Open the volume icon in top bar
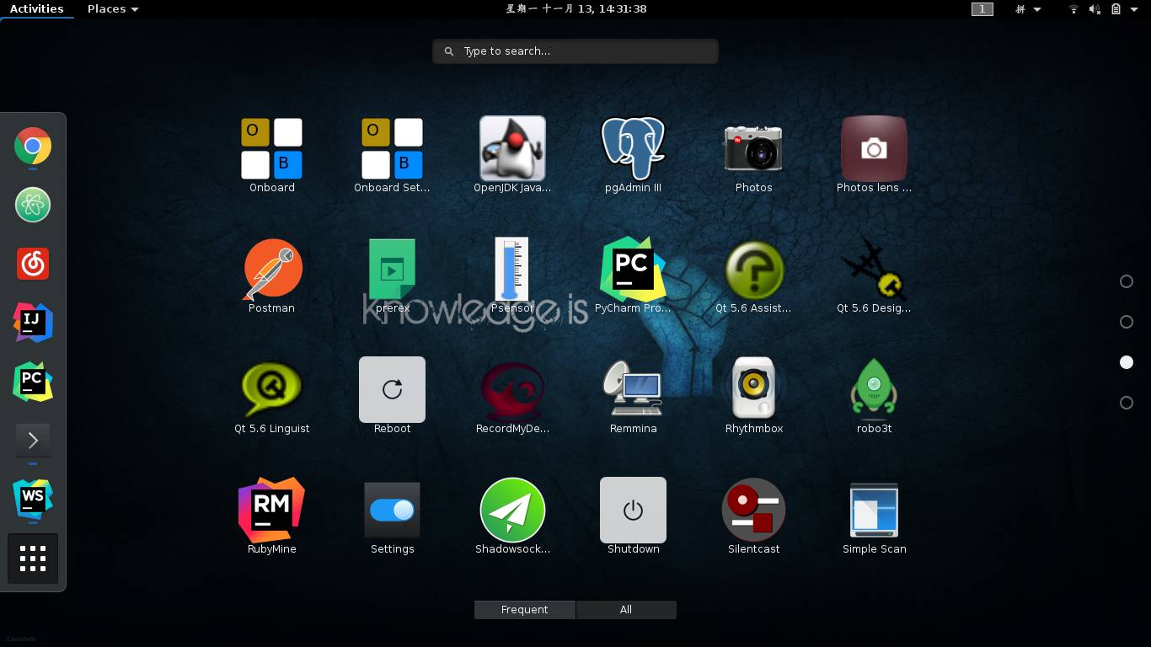Screen dimensions: 1151x647 [1095, 9]
